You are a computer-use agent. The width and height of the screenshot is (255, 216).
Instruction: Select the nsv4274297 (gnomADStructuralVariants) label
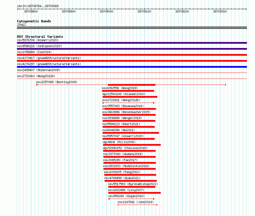coord(49,64)
